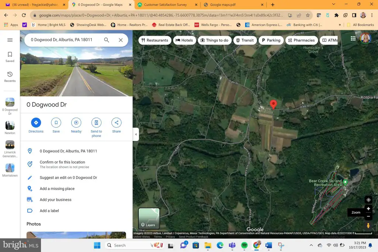Click Add a label
The width and height of the screenshot is (378, 252).
coord(76,211)
